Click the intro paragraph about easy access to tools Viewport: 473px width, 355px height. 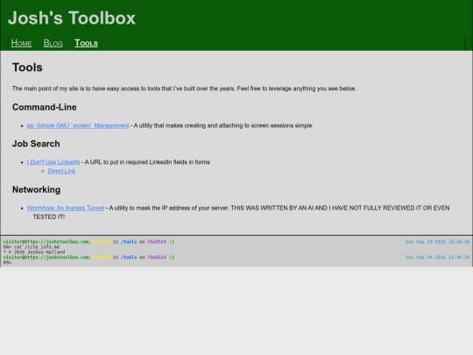click(x=184, y=89)
